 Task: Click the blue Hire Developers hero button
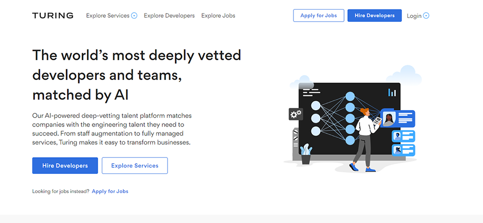tap(65, 165)
